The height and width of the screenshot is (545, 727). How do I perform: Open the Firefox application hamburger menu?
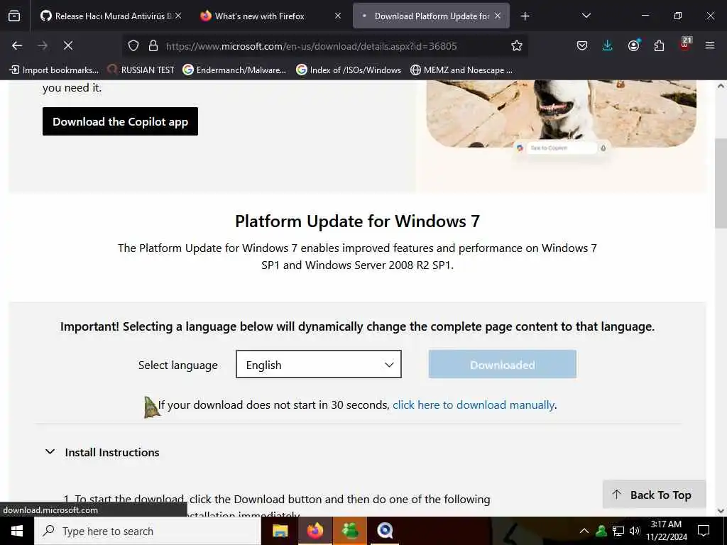[710, 45]
